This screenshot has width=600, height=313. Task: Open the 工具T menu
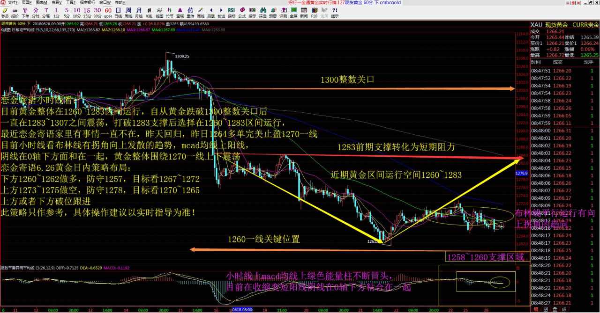coord(71,3)
